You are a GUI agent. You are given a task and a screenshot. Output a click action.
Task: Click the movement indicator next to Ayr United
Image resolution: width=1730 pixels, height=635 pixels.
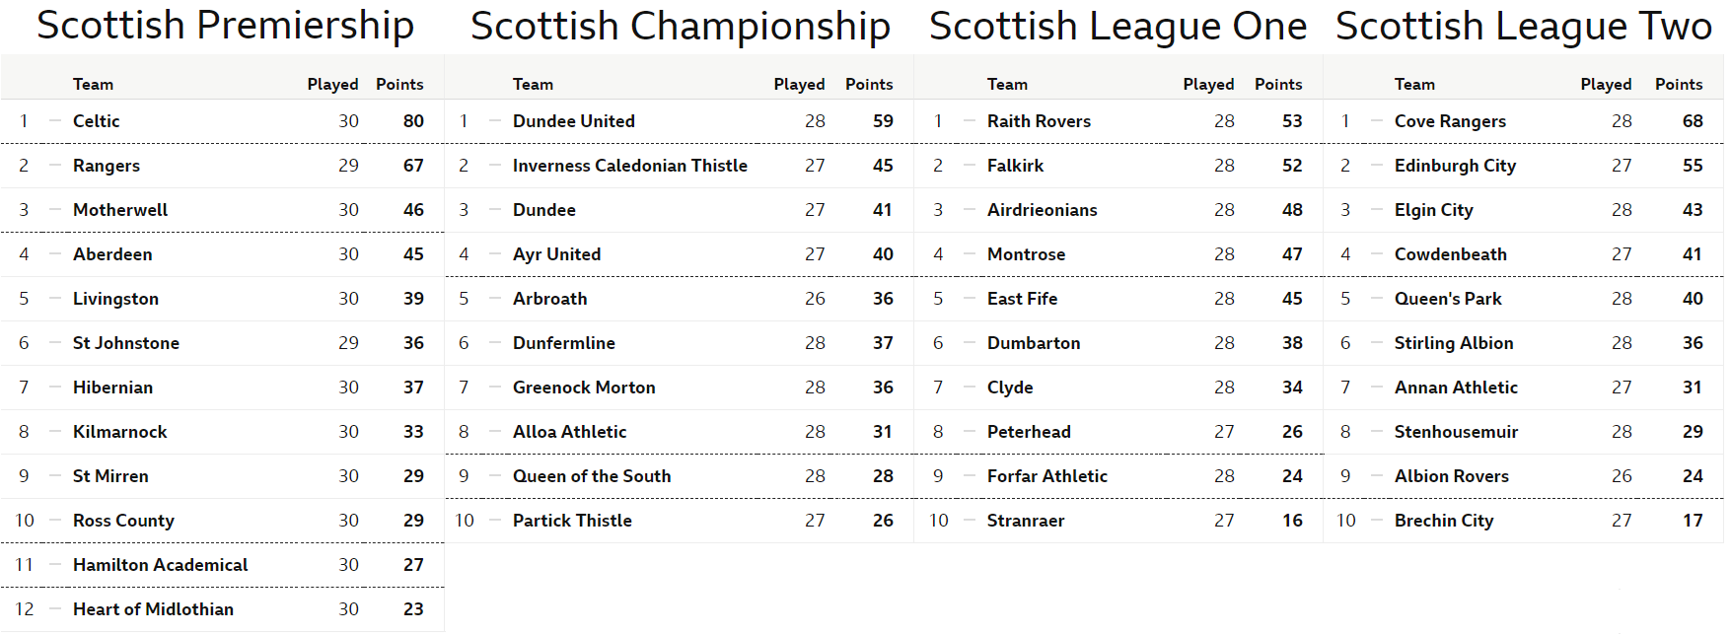[x=495, y=253]
